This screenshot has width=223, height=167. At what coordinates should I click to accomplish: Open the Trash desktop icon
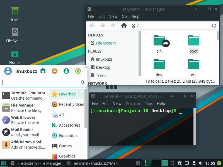[x=15, y=11]
